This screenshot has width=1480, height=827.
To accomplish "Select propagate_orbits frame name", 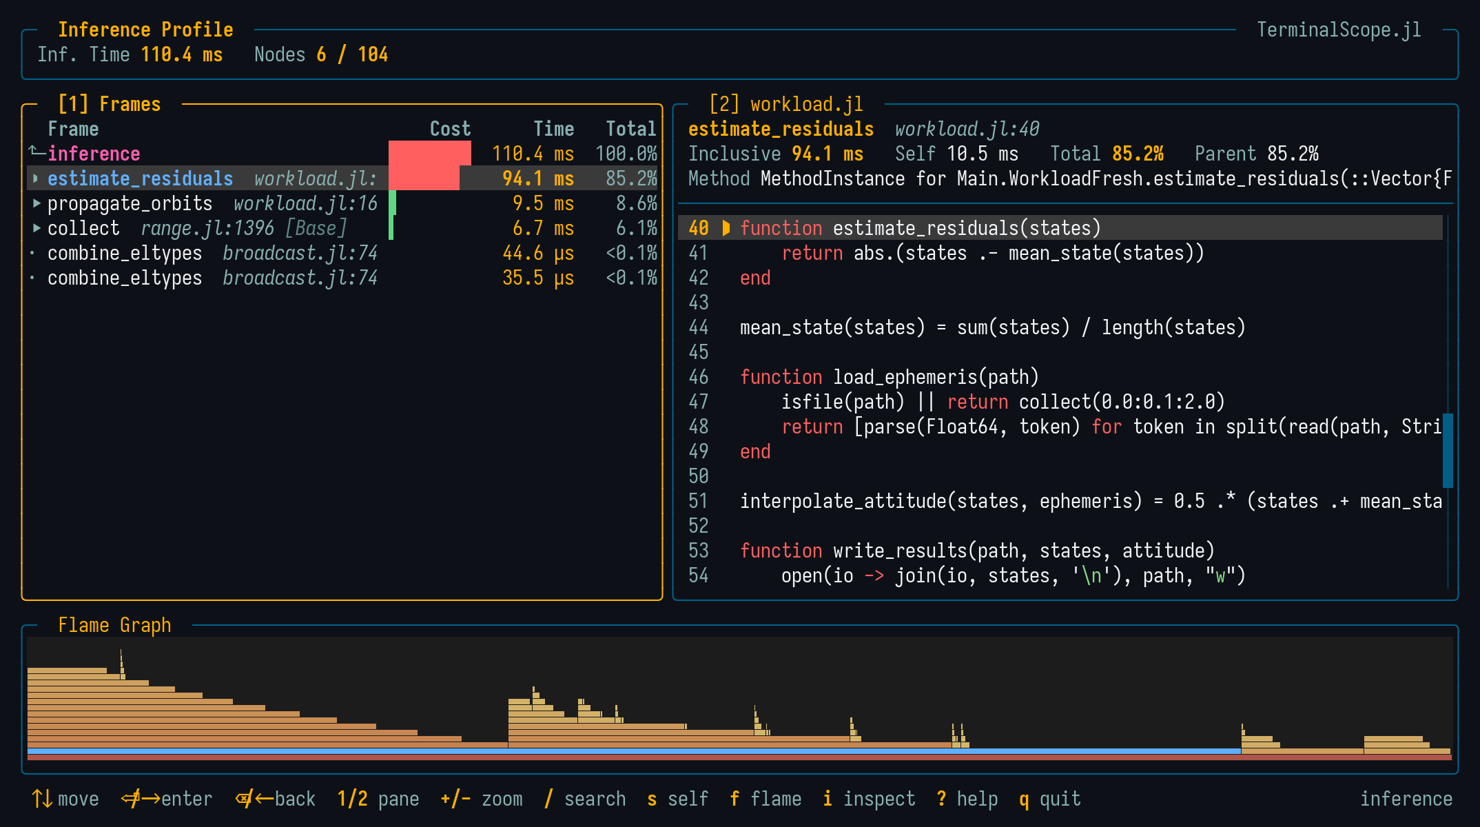I will 130,203.
